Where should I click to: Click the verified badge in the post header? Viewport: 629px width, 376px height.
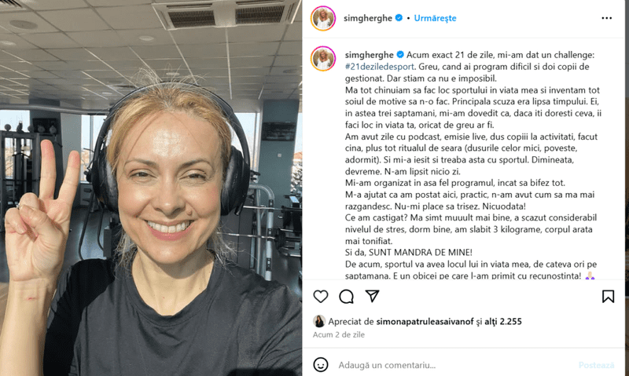click(x=399, y=17)
